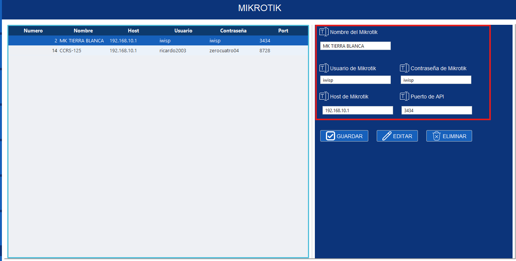Click the text icon beside Contraseña de Mikrotik

(404, 68)
